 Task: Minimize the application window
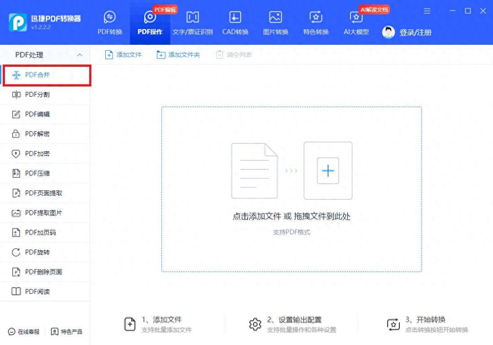[x=453, y=11]
